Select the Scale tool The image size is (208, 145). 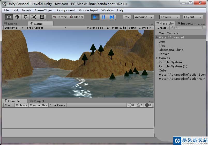(x=34, y=17)
